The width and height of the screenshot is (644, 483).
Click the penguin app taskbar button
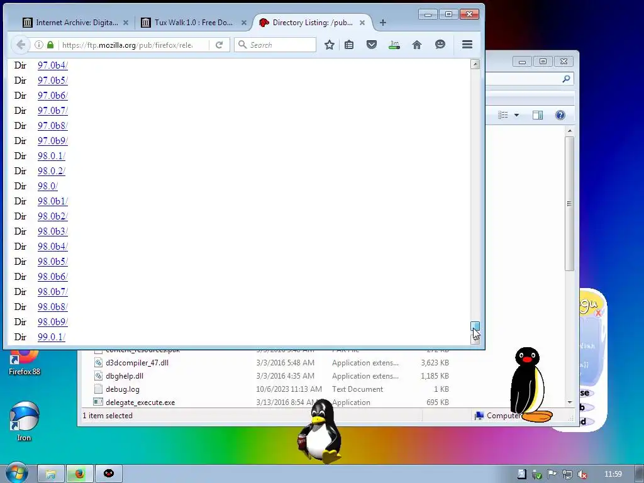click(x=109, y=474)
